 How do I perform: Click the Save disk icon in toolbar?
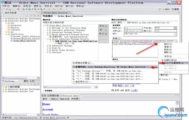pos(10,9)
